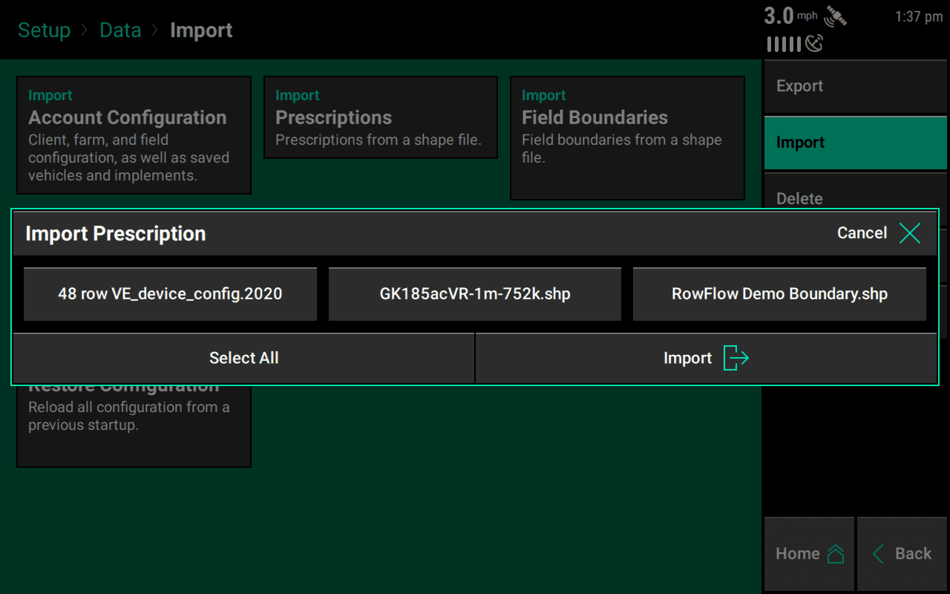Switch to the Export tab
Viewport: 950px width, 594px height.
855,86
